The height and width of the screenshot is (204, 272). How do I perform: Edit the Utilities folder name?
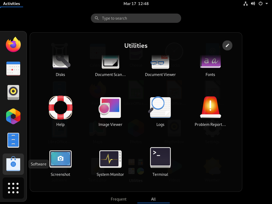point(227,45)
